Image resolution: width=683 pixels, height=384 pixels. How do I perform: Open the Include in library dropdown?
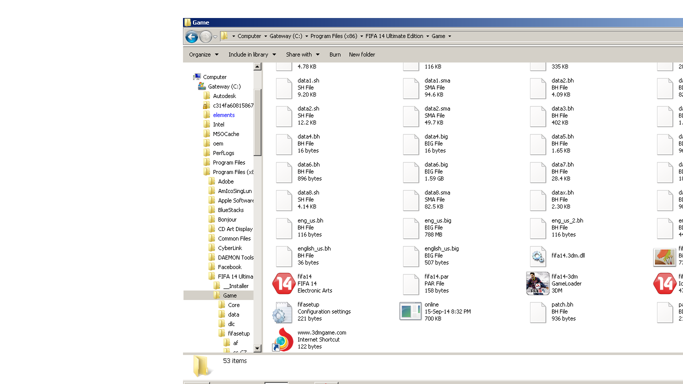click(252, 54)
